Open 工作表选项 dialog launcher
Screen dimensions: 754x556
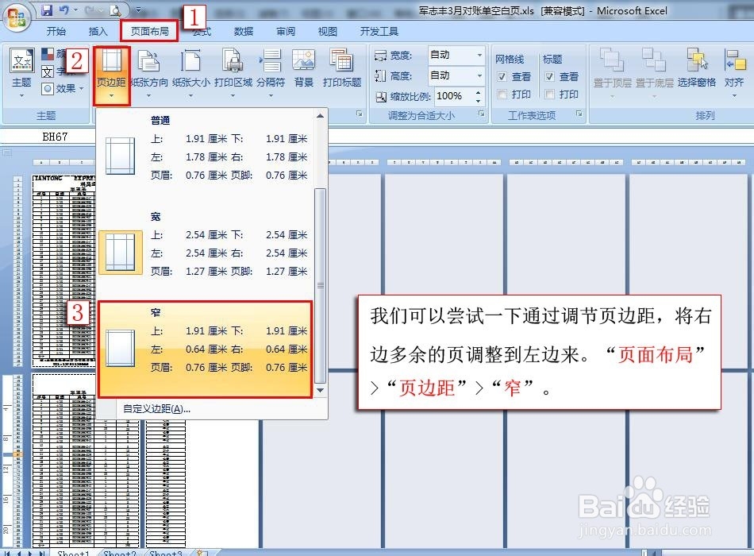(x=579, y=114)
